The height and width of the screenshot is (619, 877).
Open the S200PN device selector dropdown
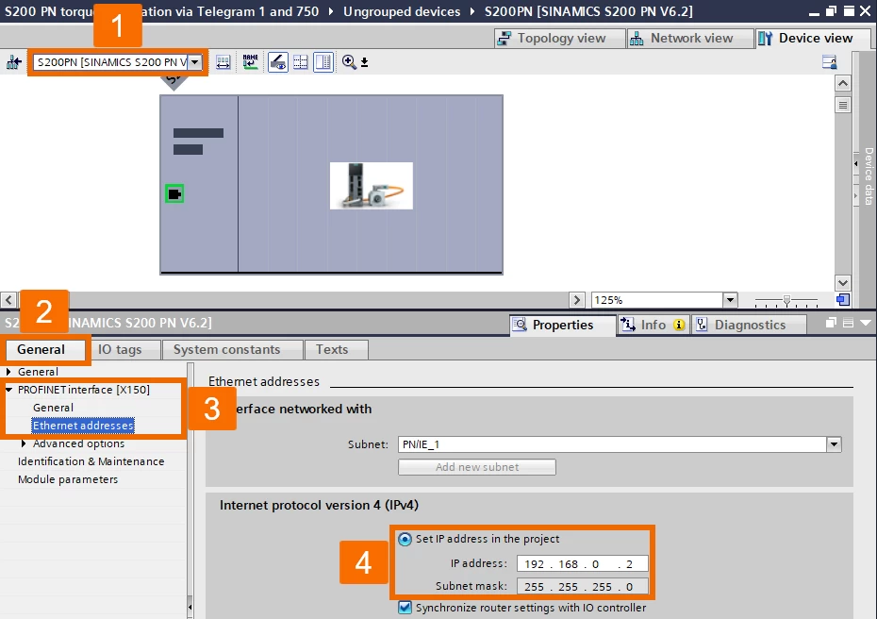194,62
